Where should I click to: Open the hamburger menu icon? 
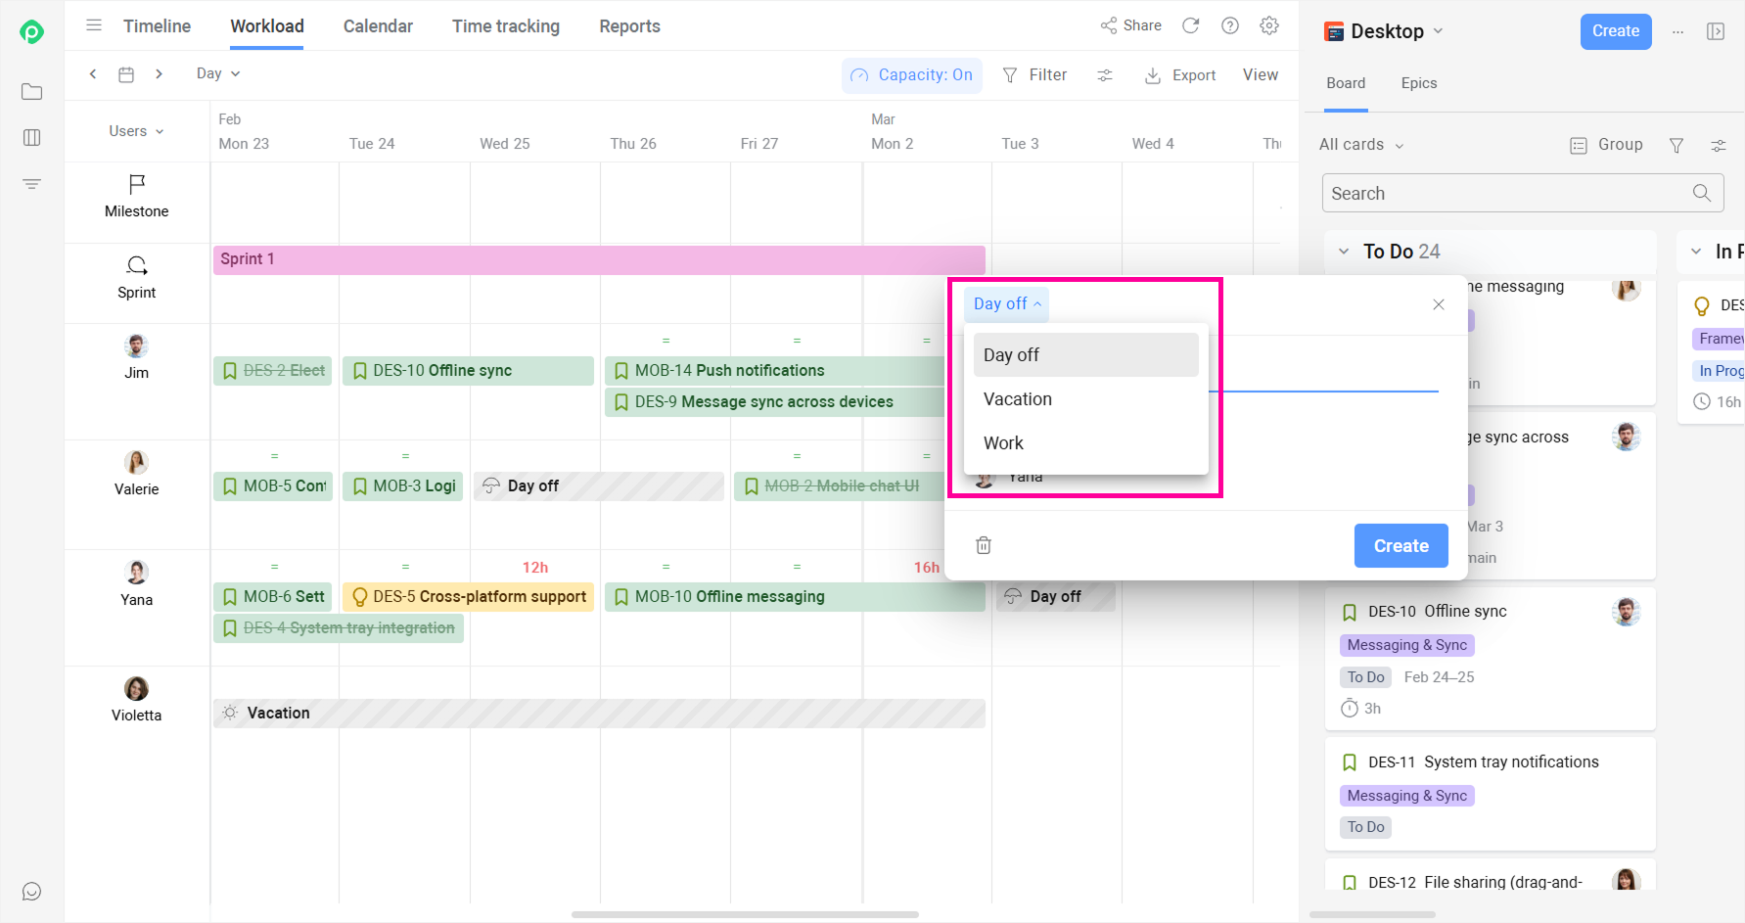94,25
